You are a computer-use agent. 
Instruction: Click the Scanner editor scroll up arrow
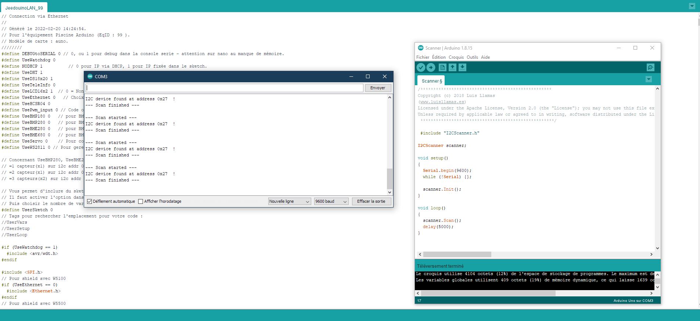(x=657, y=89)
